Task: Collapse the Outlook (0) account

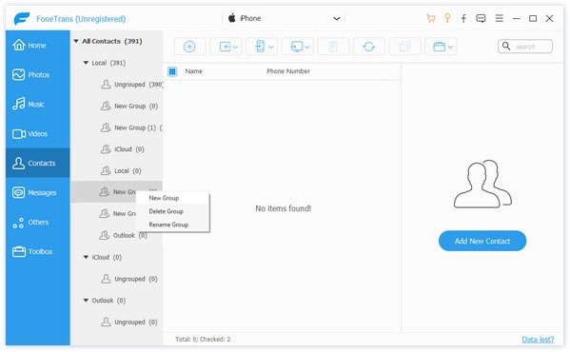Action: 86,301
